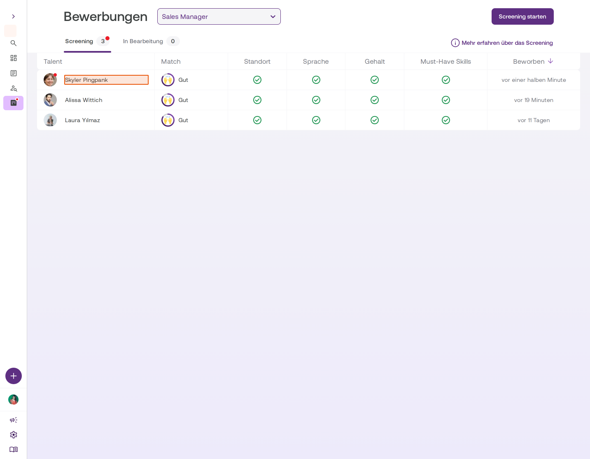
Task: Click the Talent column header
Action: (53, 61)
